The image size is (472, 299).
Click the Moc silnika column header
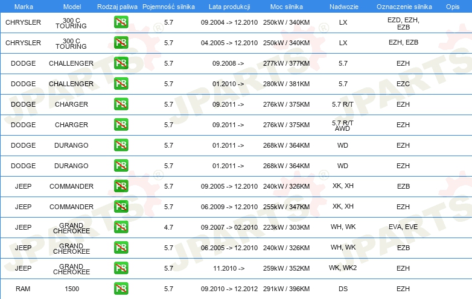287,5
